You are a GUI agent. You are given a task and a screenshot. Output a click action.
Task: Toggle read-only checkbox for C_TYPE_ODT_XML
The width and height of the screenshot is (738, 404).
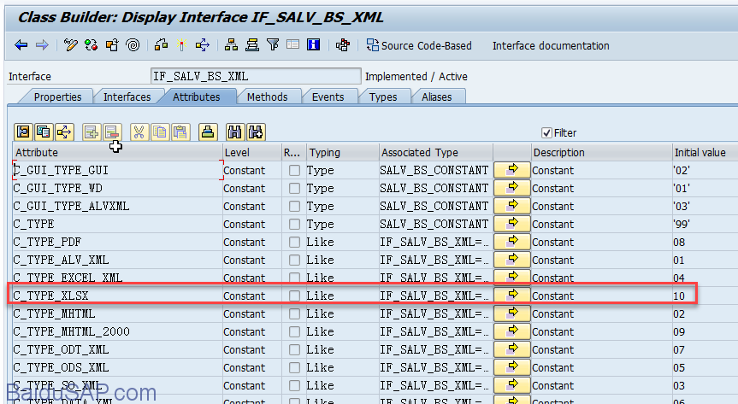pyautogui.click(x=295, y=349)
